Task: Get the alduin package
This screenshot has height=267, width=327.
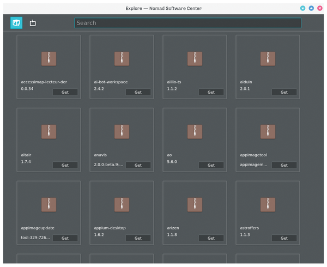Action: coord(284,92)
